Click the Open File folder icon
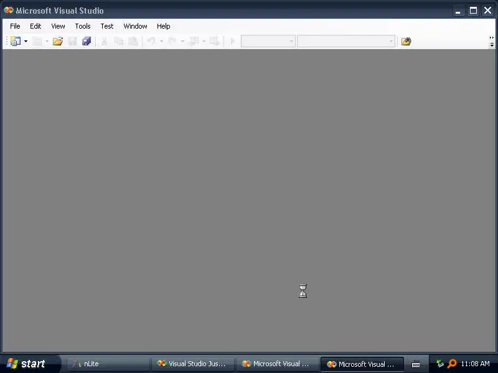498x373 pixels. (58, 41)
